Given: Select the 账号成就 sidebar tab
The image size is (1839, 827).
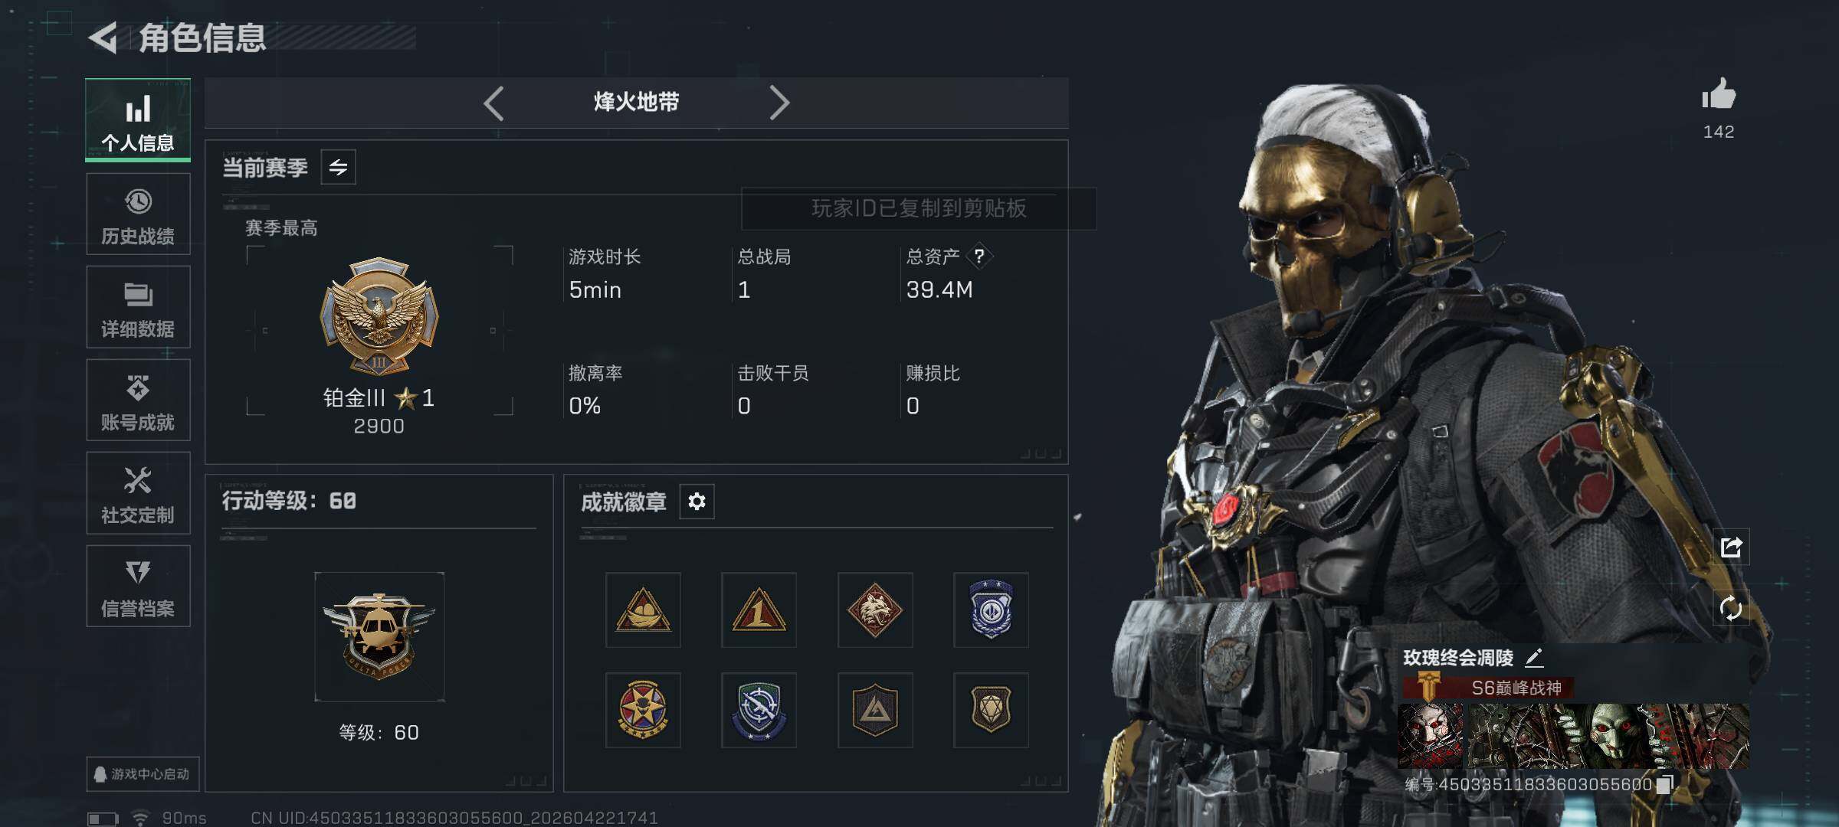Looking at the screenshot, I should [138, 400].
